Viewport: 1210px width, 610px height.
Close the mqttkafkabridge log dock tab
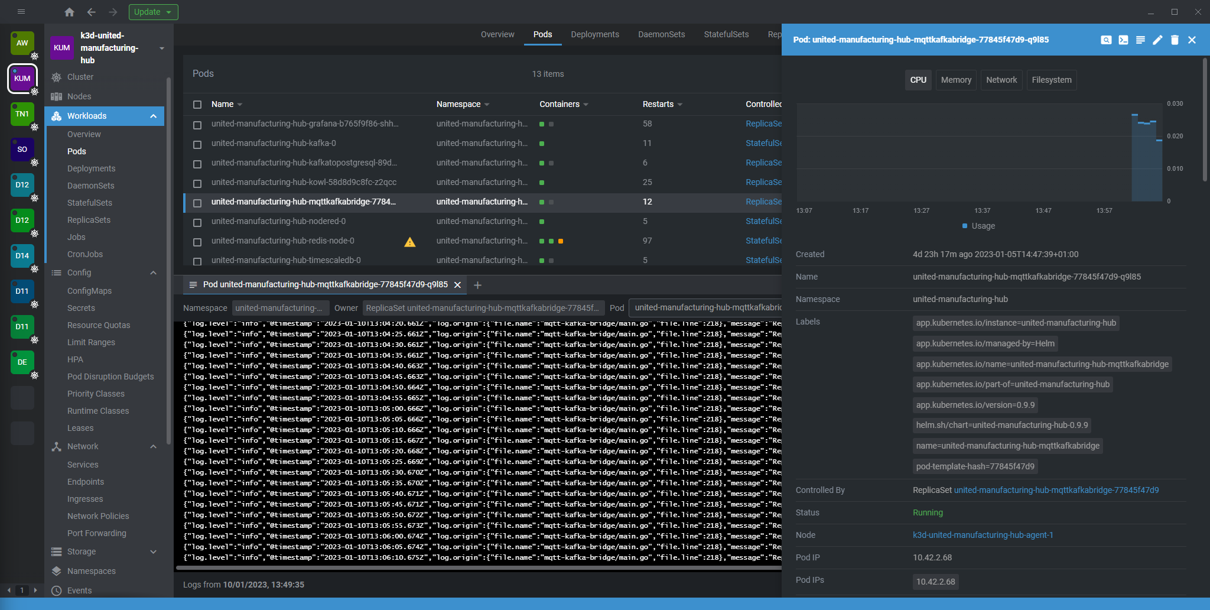[x=457, y=285]
